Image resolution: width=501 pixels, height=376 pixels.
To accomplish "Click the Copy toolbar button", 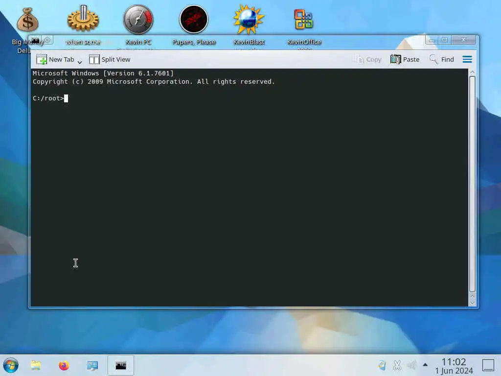I will 367,59.
